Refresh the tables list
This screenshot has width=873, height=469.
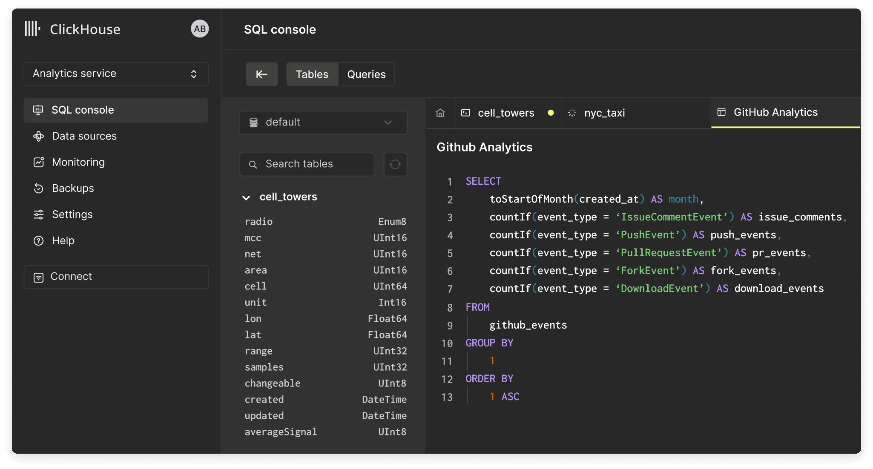pyautogui.click(x=395, y=164)
